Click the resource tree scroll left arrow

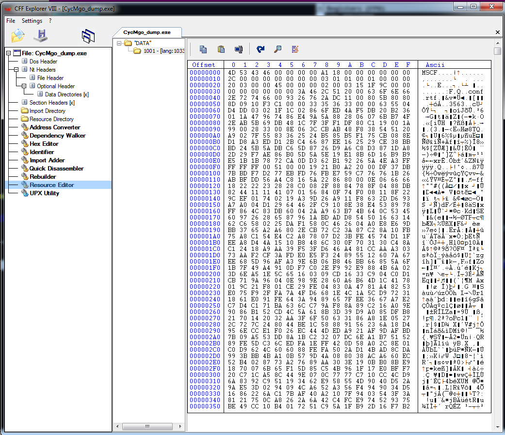click(x=117, y=426)
